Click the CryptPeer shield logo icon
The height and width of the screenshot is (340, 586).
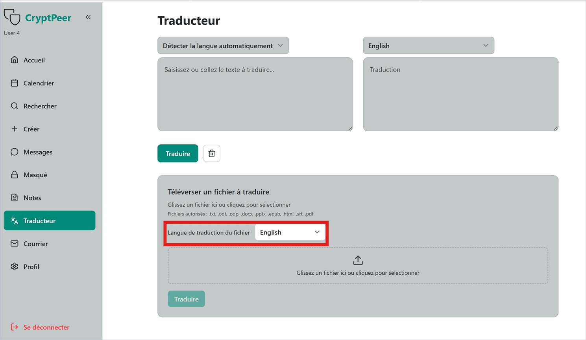click(12, 17)
